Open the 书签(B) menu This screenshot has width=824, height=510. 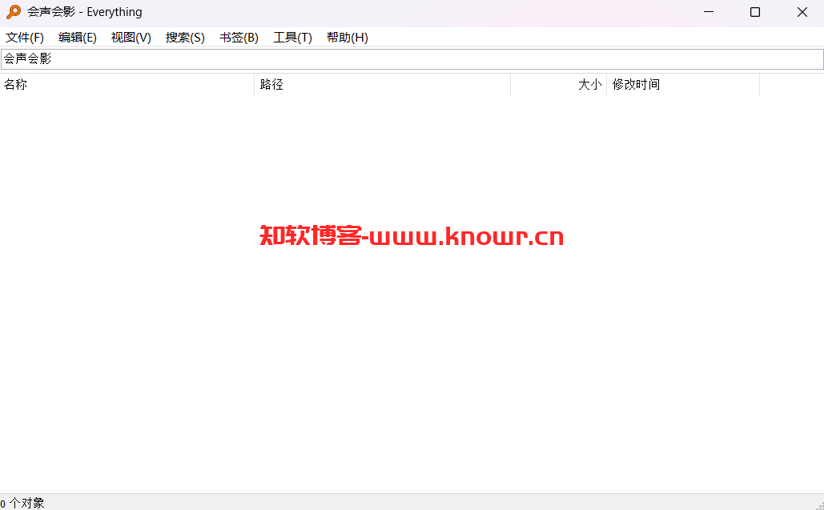coord(239,38)
